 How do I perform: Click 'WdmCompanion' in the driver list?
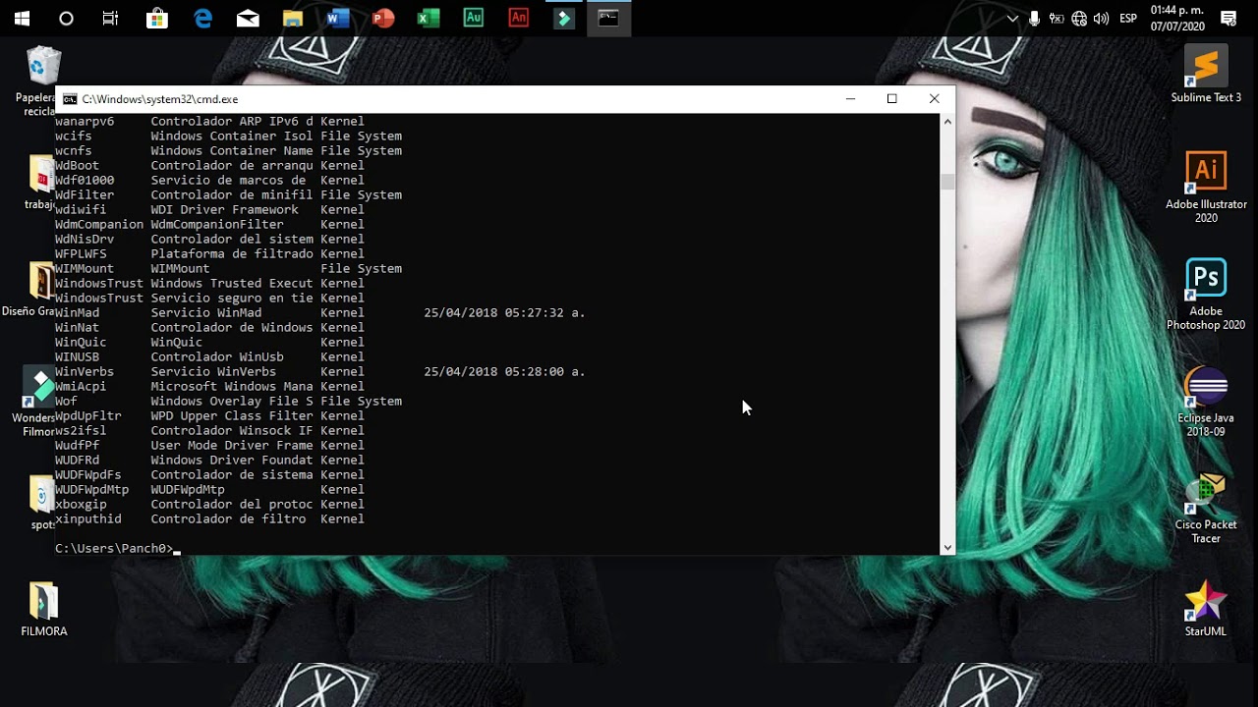click(x=99, y=225)
